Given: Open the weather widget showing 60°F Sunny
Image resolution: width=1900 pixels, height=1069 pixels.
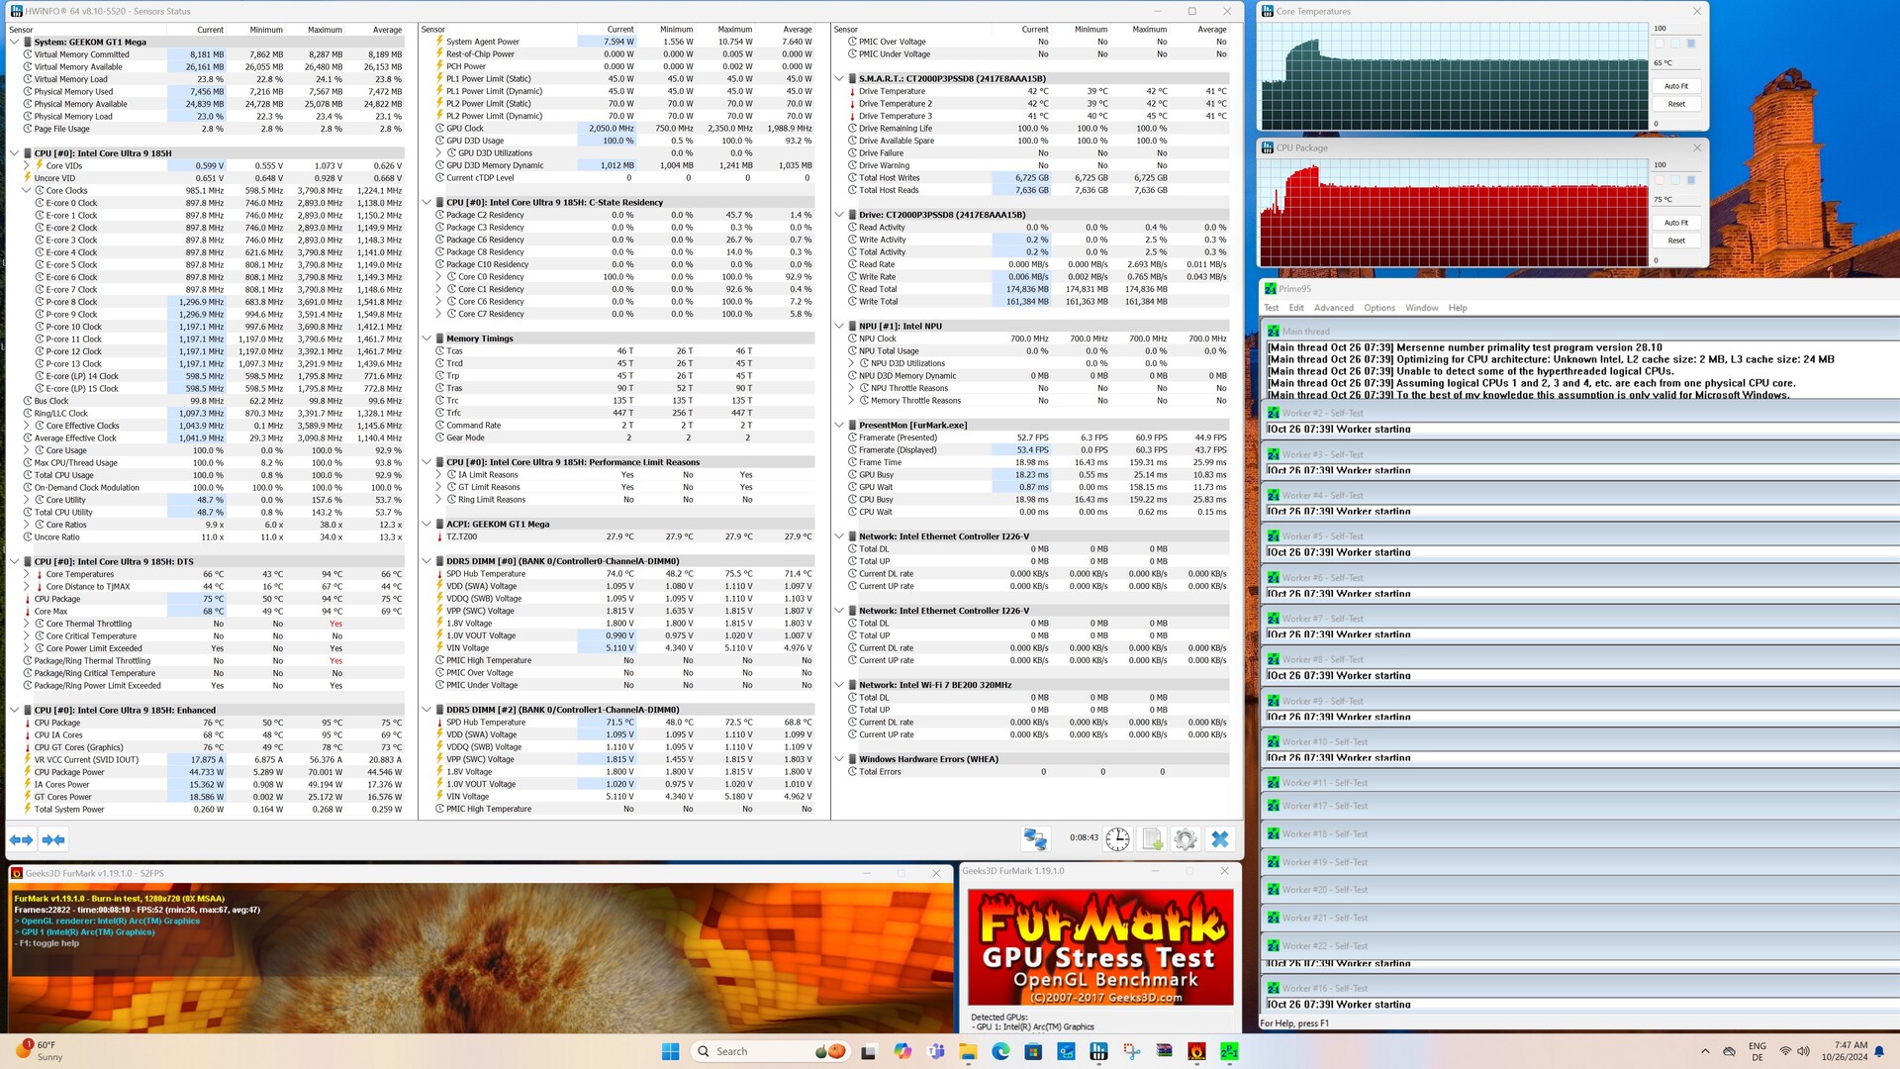Looking at the screenshot, I should click(x=42, y=1051).
